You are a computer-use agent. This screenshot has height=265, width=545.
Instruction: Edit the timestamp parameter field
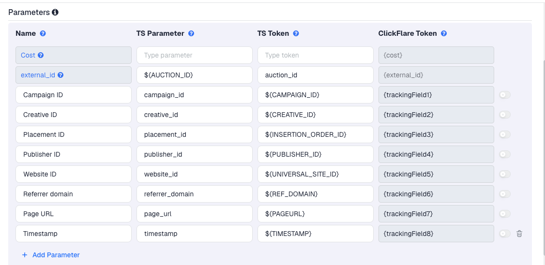194,234
